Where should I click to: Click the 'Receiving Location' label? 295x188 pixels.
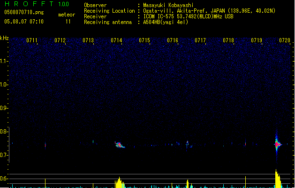pyautogui.click(x=109, y=11)
